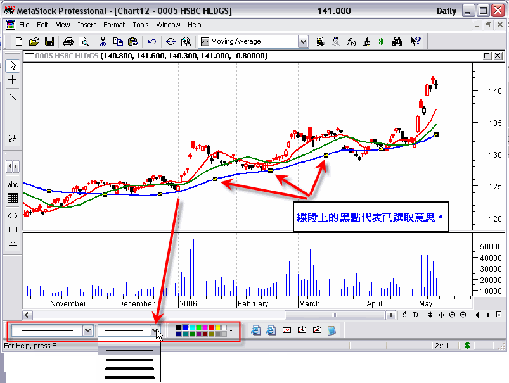Undo last action with curved arrow
509x383 pixels.
[x=152, y=42]
